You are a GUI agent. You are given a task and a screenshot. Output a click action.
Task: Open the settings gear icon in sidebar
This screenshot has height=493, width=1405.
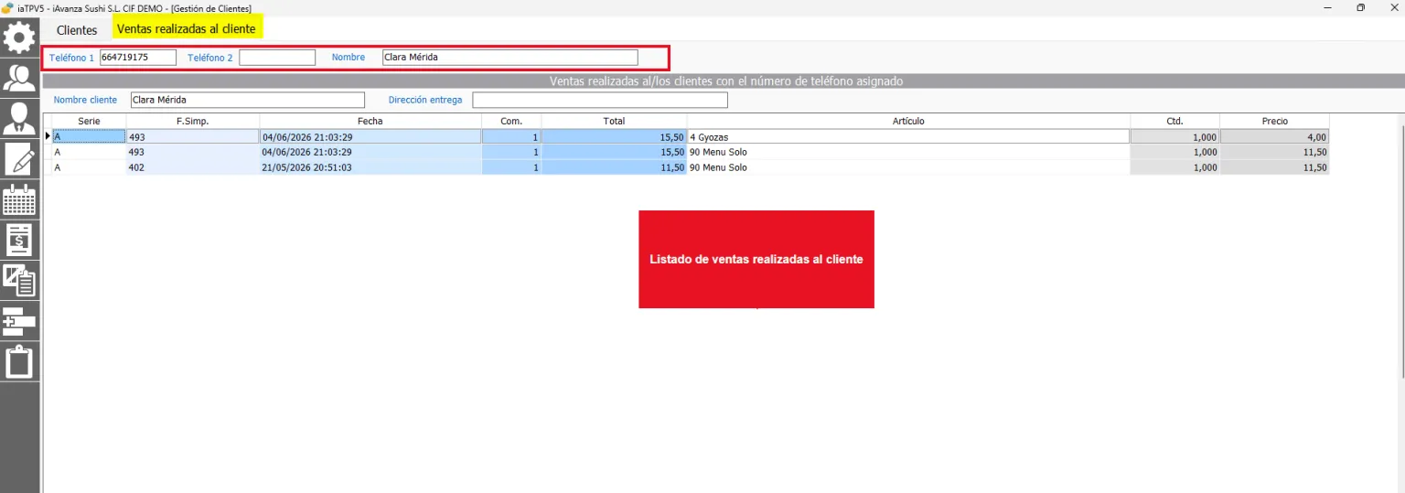(x=19, y=38)
